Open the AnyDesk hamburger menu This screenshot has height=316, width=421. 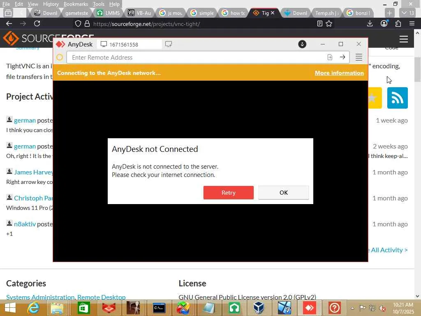point(359,57)
